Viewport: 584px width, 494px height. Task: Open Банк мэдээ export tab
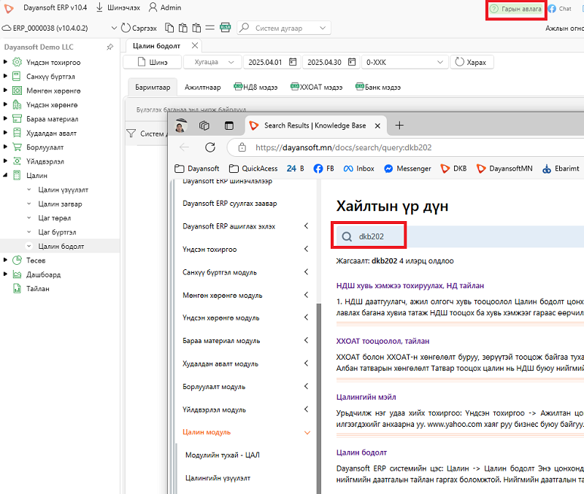point(378,87)
